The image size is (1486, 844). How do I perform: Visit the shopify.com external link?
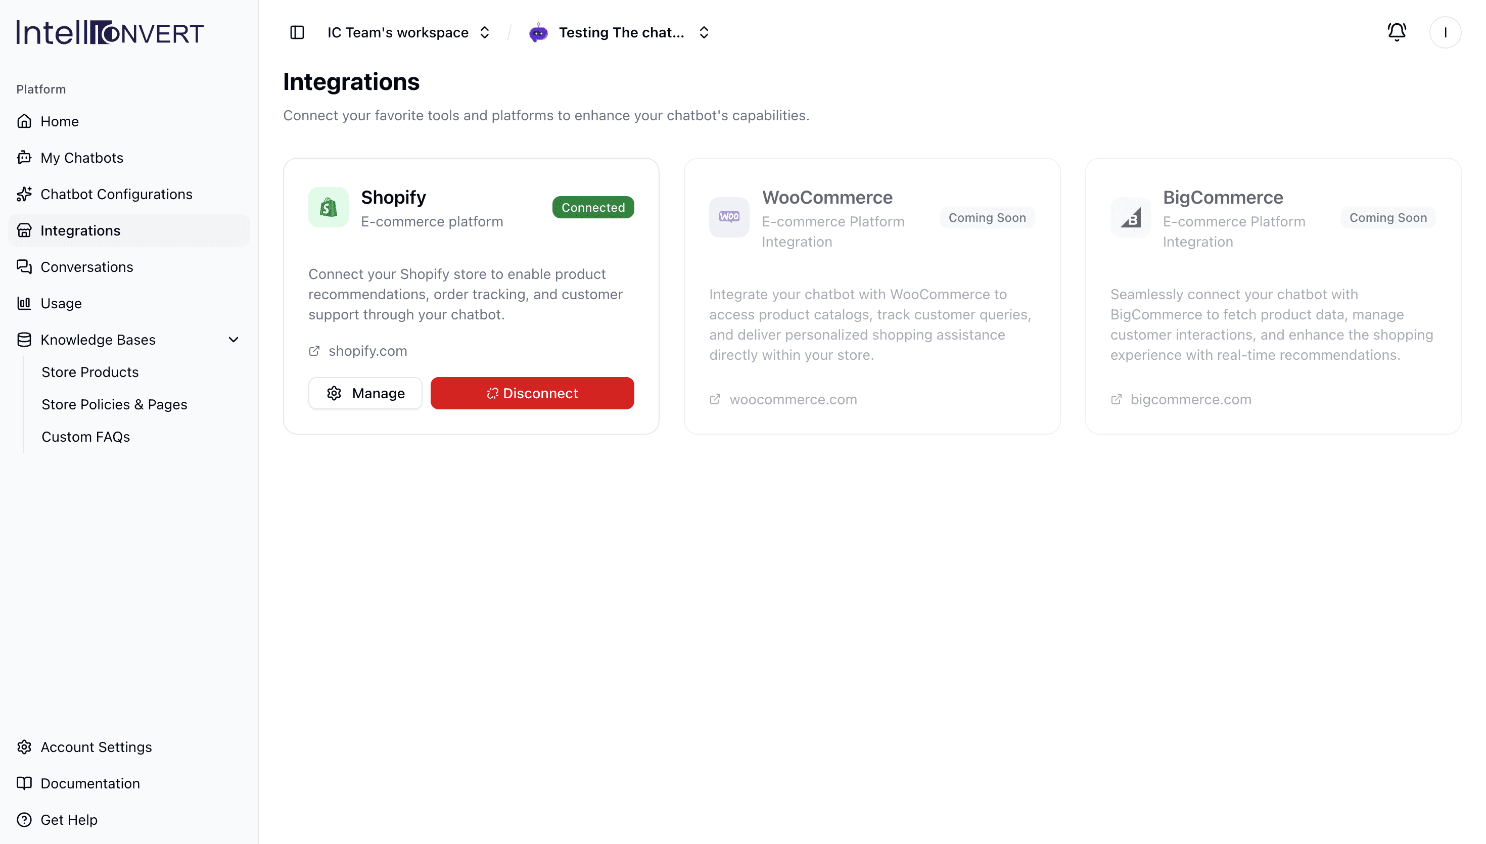coord(367,351)
